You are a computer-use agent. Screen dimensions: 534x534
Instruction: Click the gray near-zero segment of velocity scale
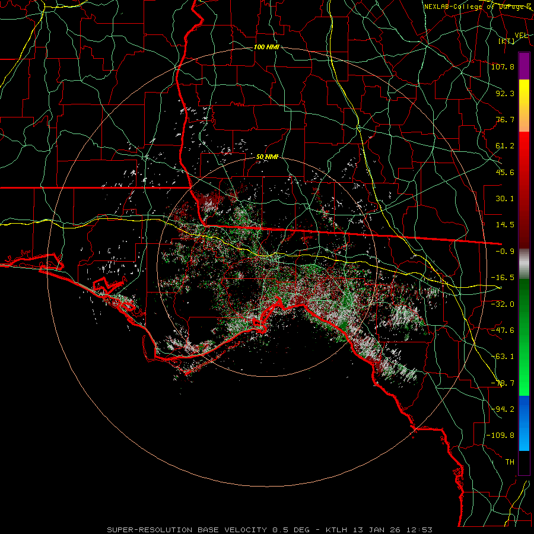[524, 264]
